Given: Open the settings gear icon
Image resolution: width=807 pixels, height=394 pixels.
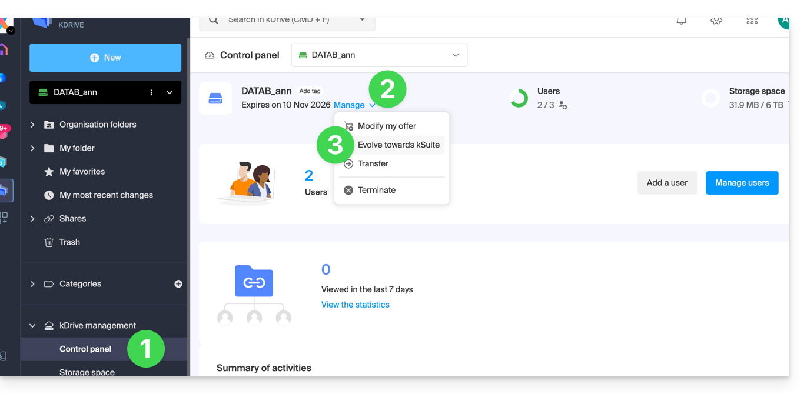Looking at the screenshot, I should tap(716, 21).
